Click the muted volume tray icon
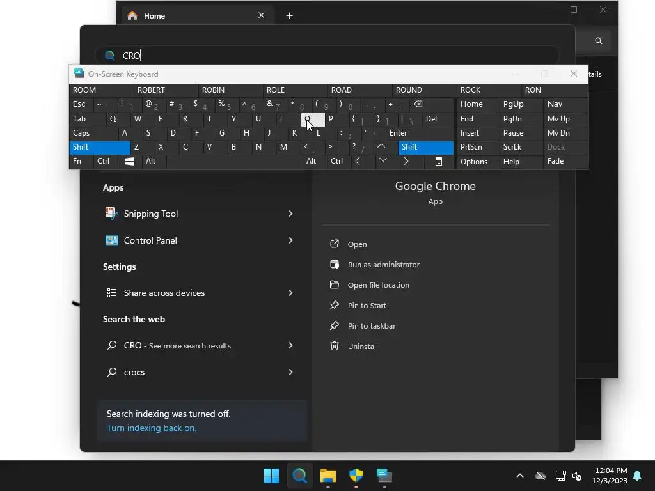655x491 pixels. [x=577, y=476]
